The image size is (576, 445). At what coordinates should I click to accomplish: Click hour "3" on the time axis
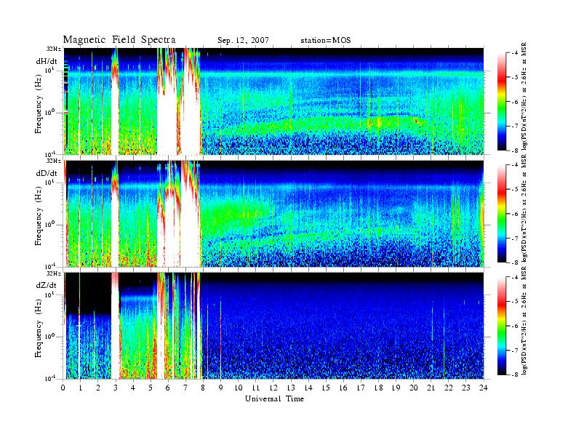[116, 388]
